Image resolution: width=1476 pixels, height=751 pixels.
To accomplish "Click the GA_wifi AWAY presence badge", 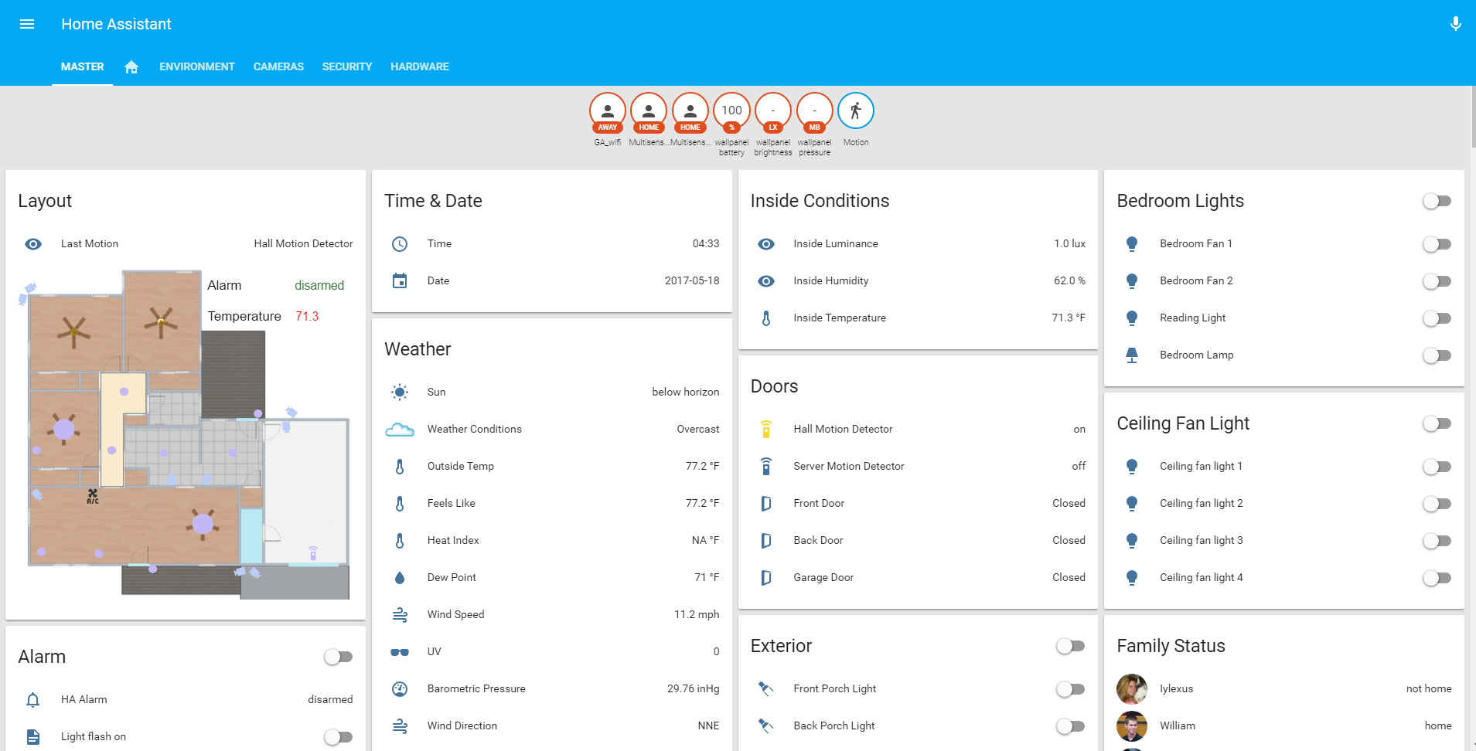I will (x=607, y=110).
